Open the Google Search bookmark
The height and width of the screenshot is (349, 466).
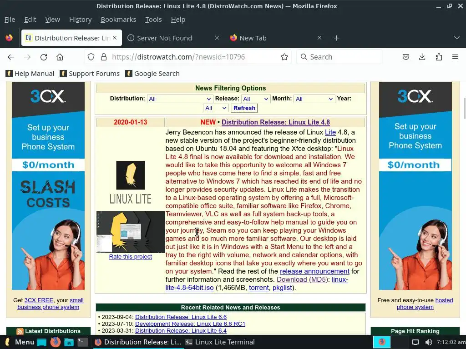pos(152,74)
